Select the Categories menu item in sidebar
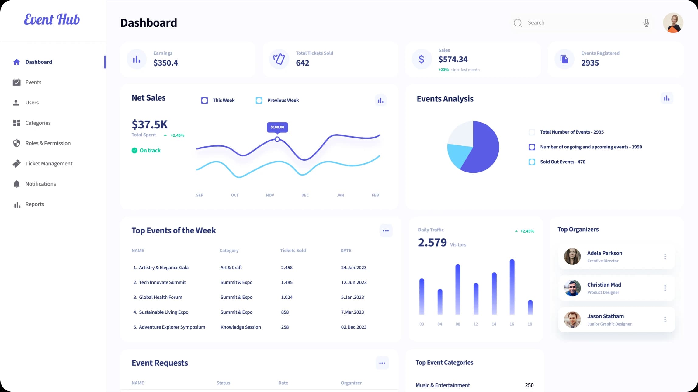The image size is (698, 392). (38, 123)
